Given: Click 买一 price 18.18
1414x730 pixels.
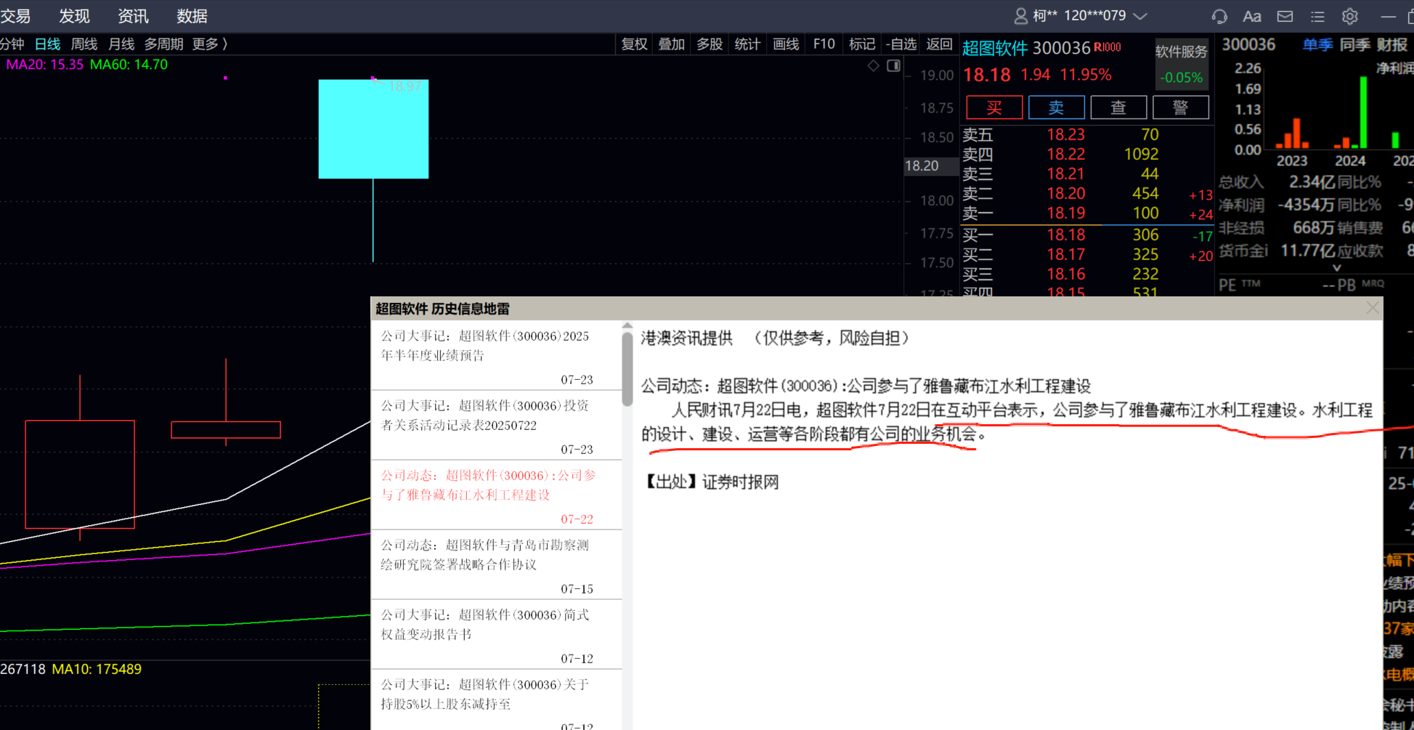Looking at the screenshot, I should pos(1065,235).
